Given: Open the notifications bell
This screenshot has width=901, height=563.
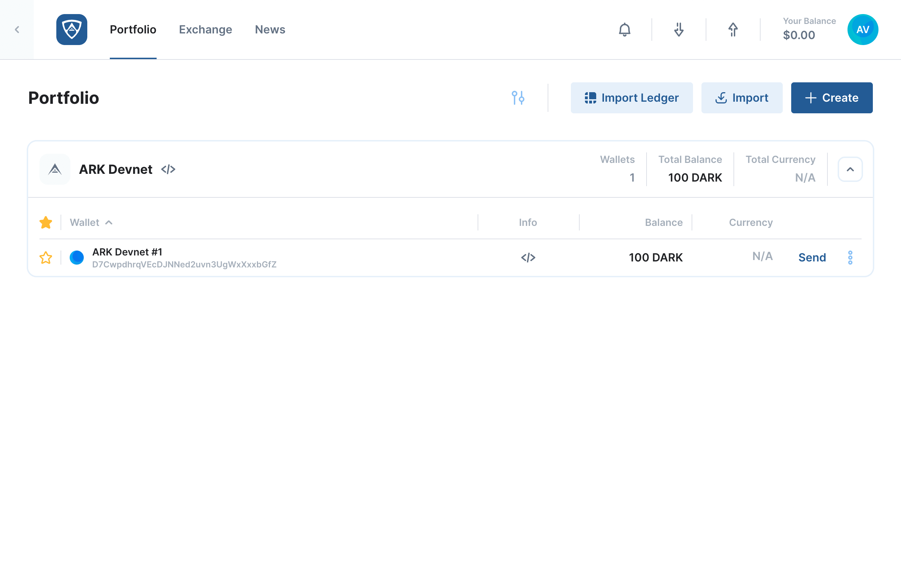Looking at the screenshot, I should [x=624, y=30].
